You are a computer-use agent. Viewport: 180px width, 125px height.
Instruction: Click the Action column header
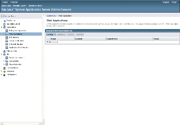(x=156, y=39)
